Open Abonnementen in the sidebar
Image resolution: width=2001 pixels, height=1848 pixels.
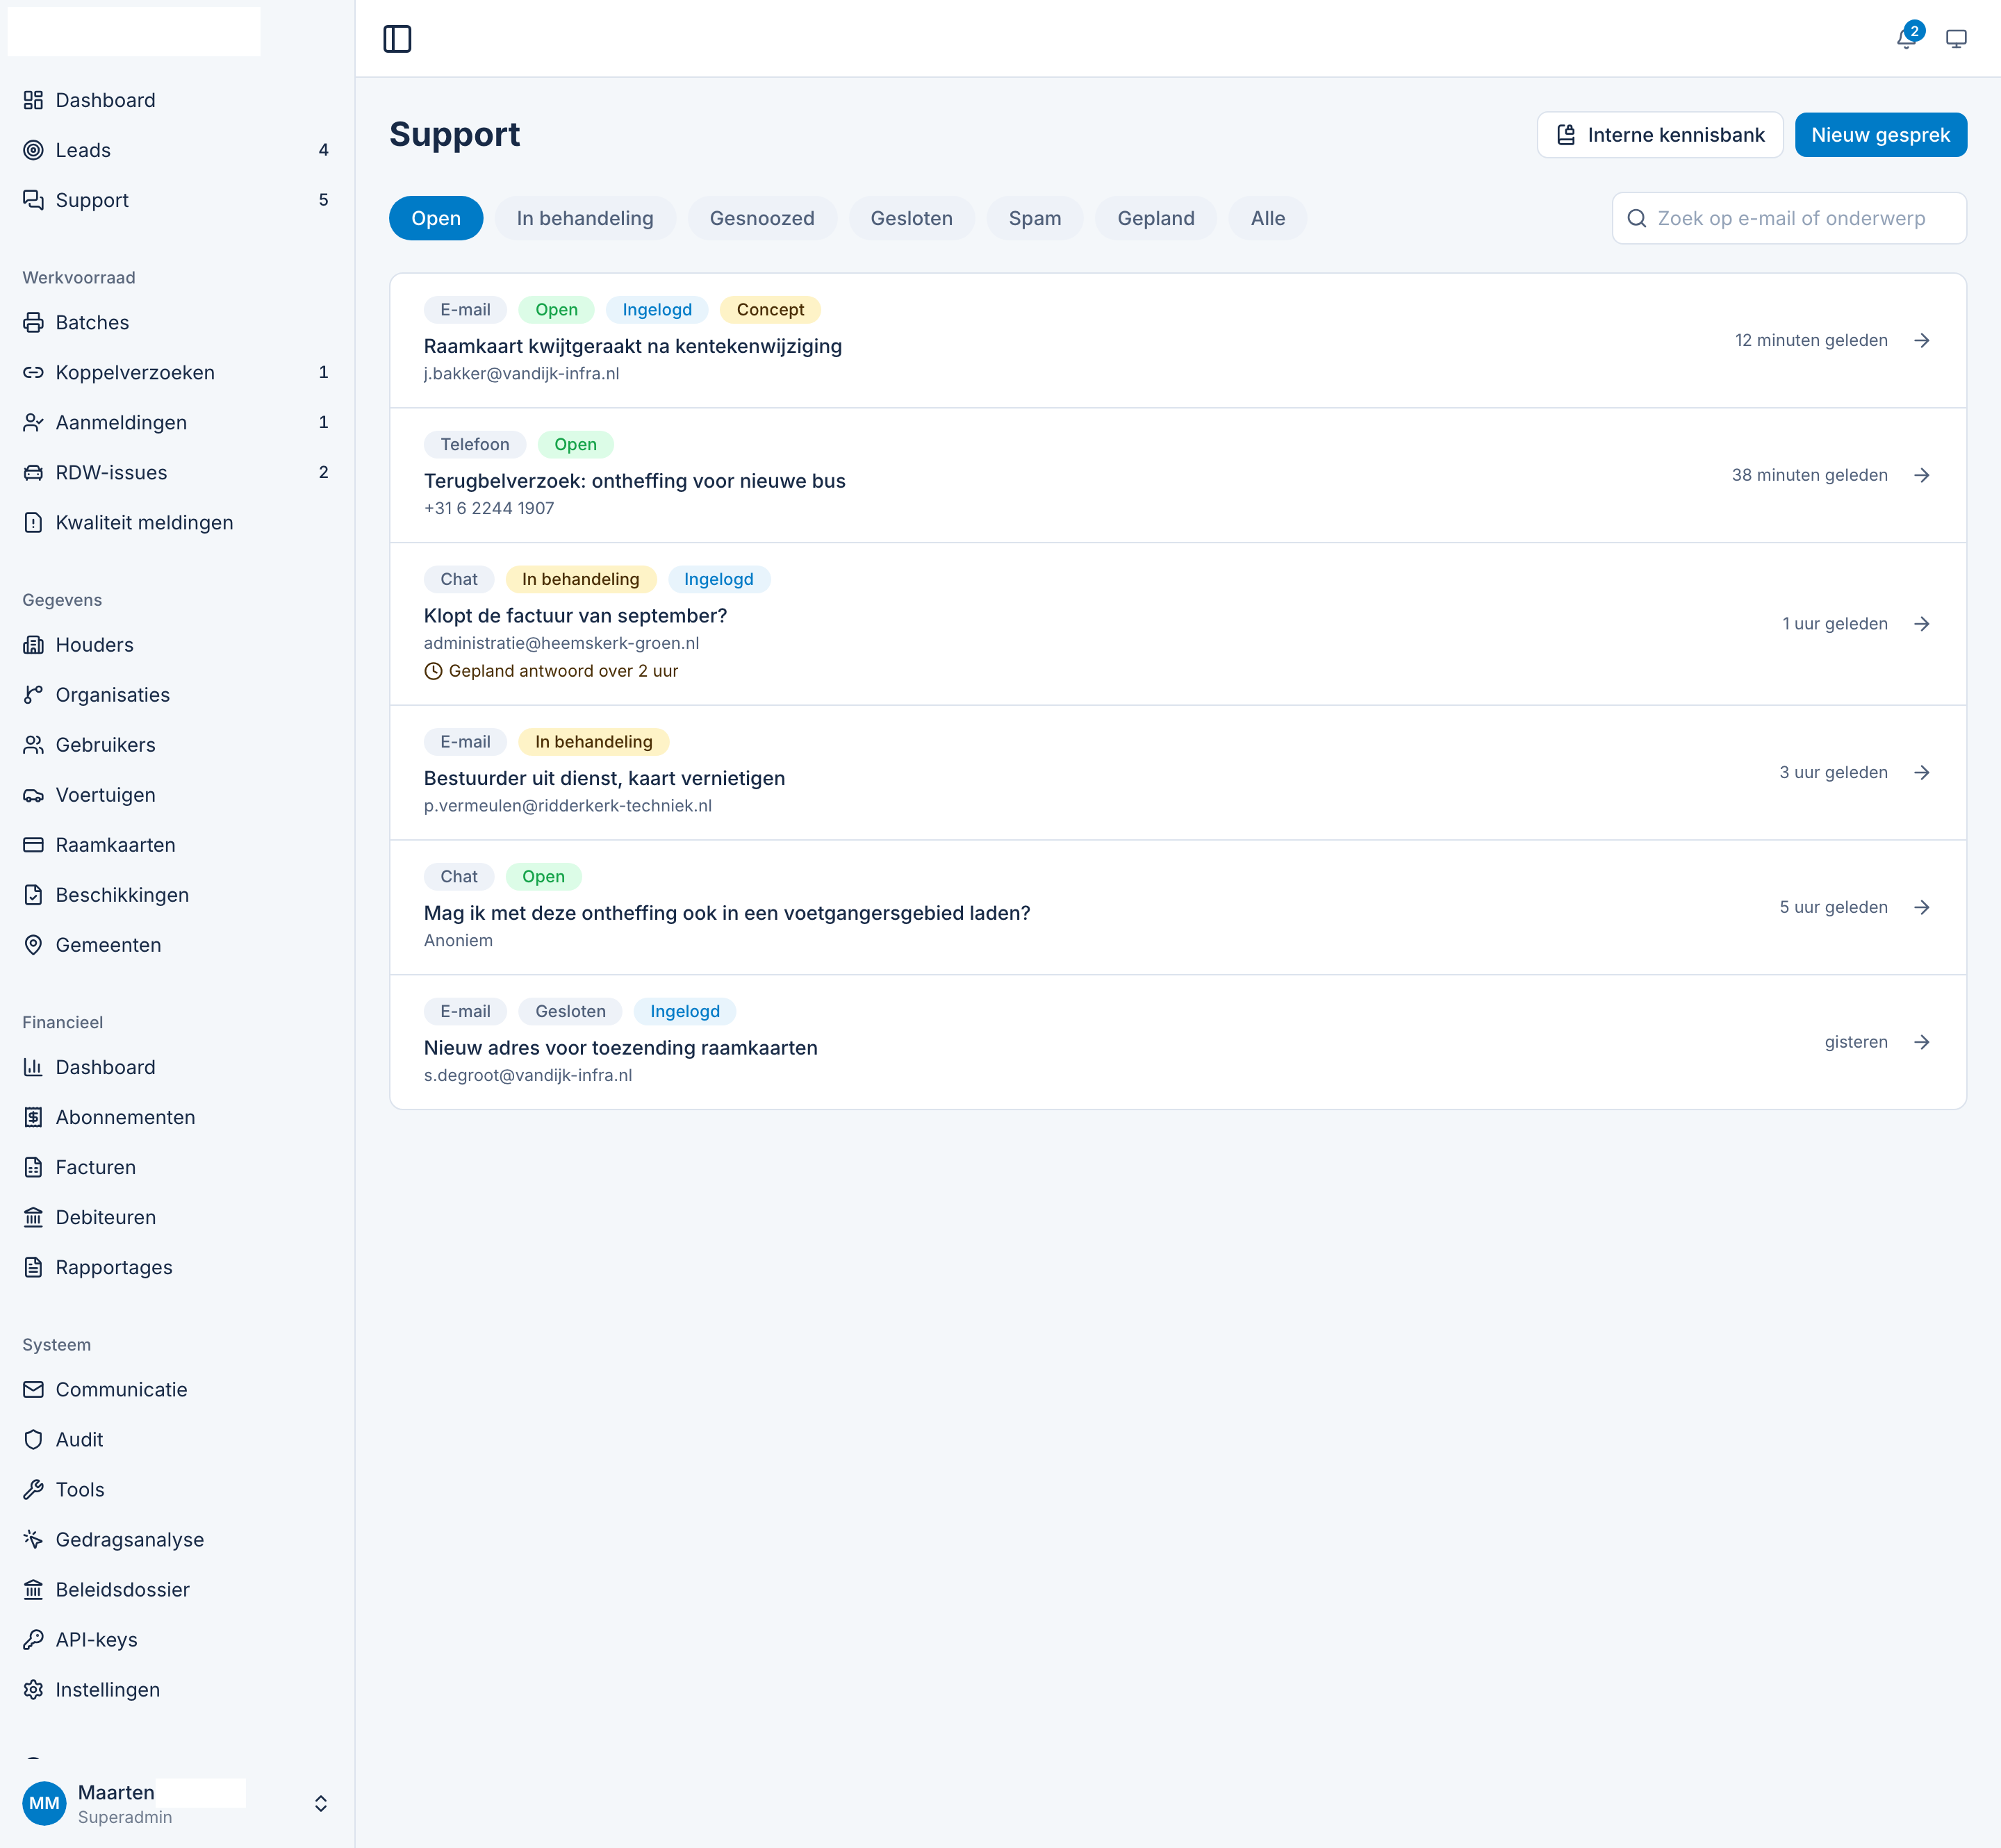(x=177, y=1117)
